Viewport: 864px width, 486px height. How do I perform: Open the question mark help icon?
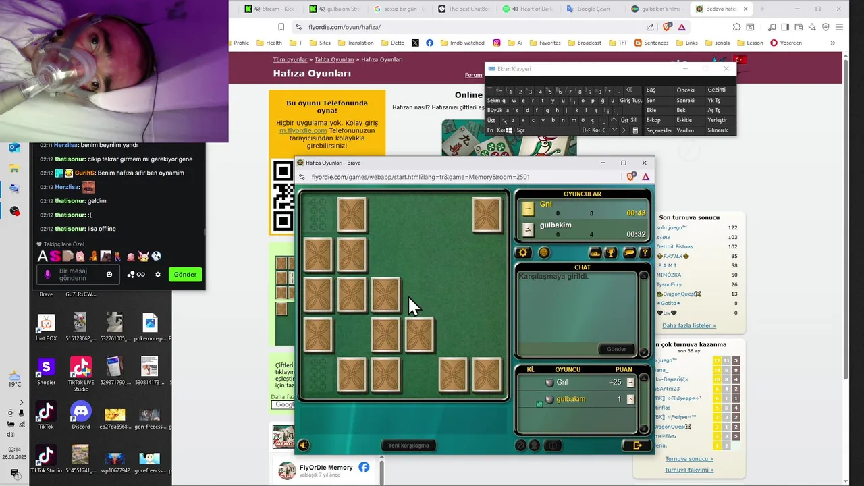coord(645,253)
